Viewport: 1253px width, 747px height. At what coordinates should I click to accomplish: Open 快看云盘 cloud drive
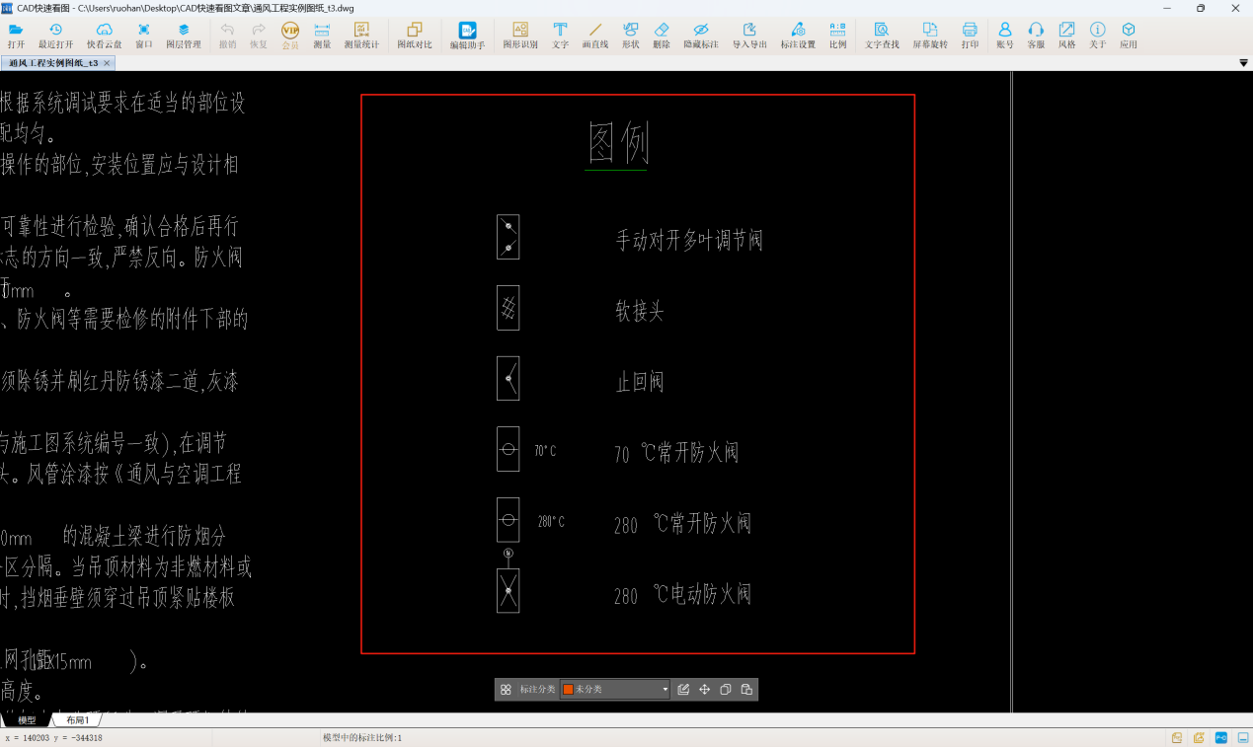coord(104,36)
